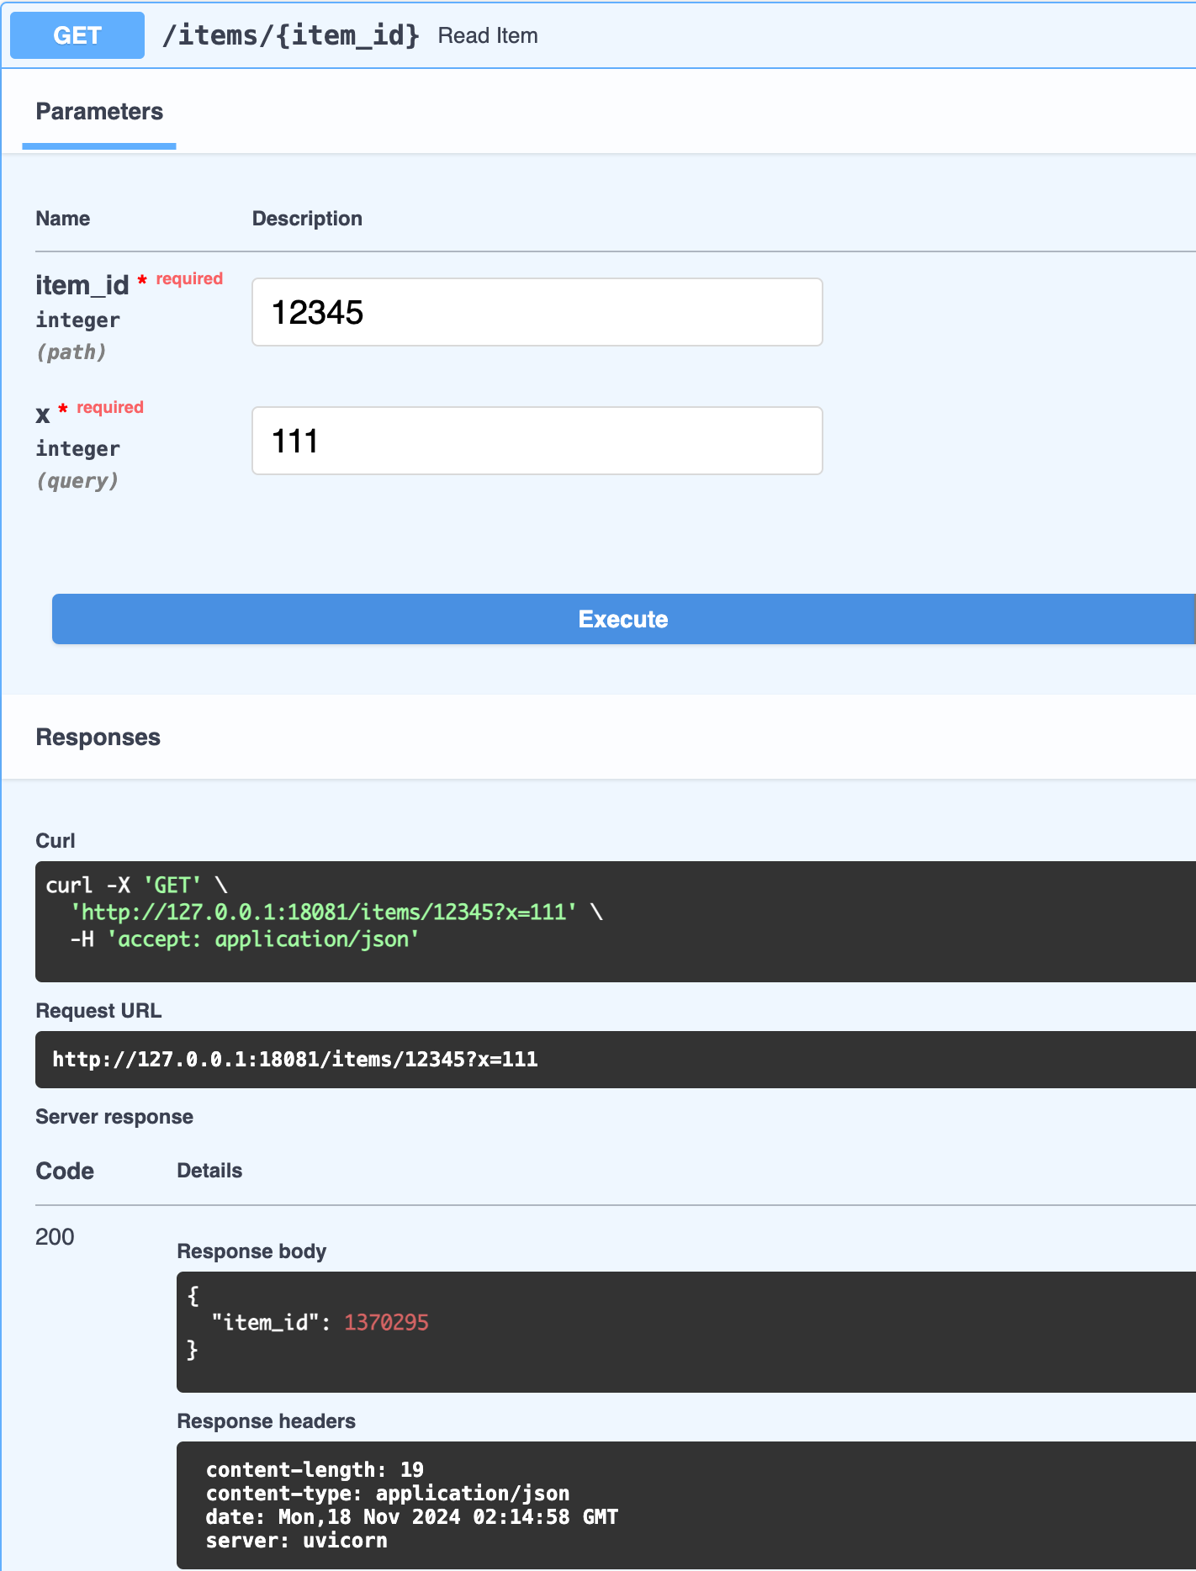Image resolution: width=1196 pixels, height=1571 pixels.
Task: Collapse the /items/{item_id} endpoint path
Action: coord(290,35)
